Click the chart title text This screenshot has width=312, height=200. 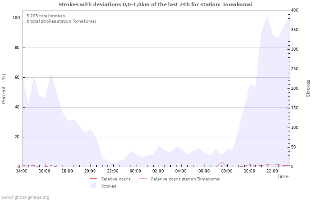tap(156, 4)
